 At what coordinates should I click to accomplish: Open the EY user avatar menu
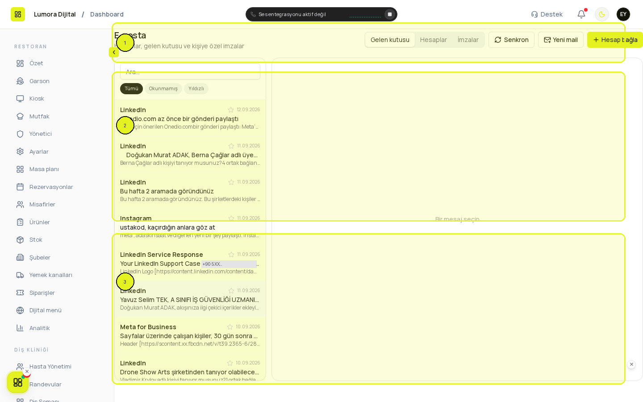(x=623, y=14)
